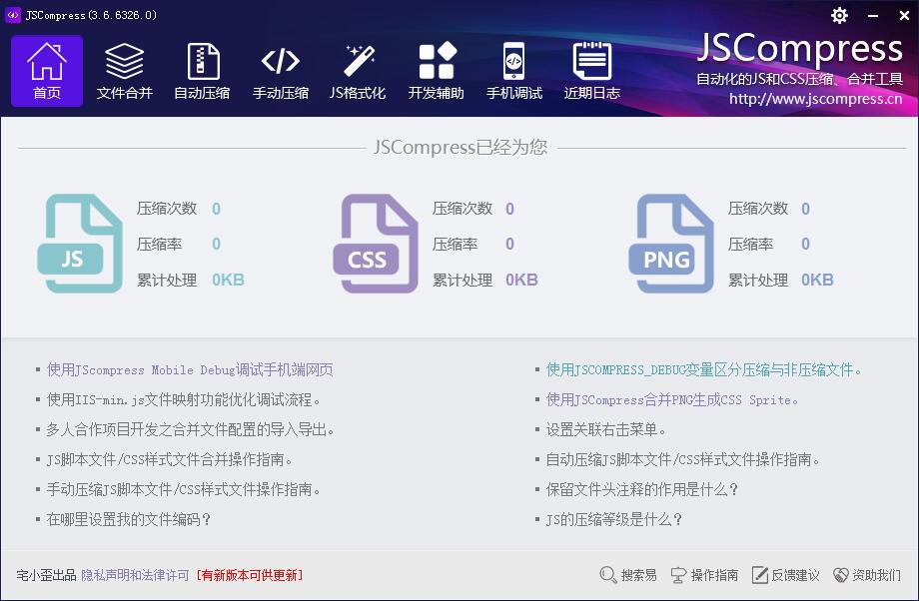This screenshot has height=601, width=919.
Task: 选择自动压缩工具图标
Action: 202,68
